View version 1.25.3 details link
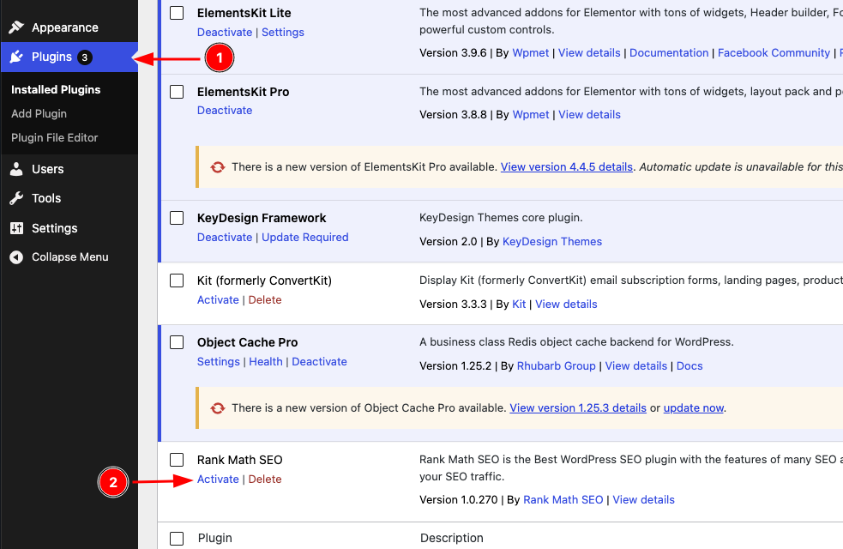 point(578,407)
